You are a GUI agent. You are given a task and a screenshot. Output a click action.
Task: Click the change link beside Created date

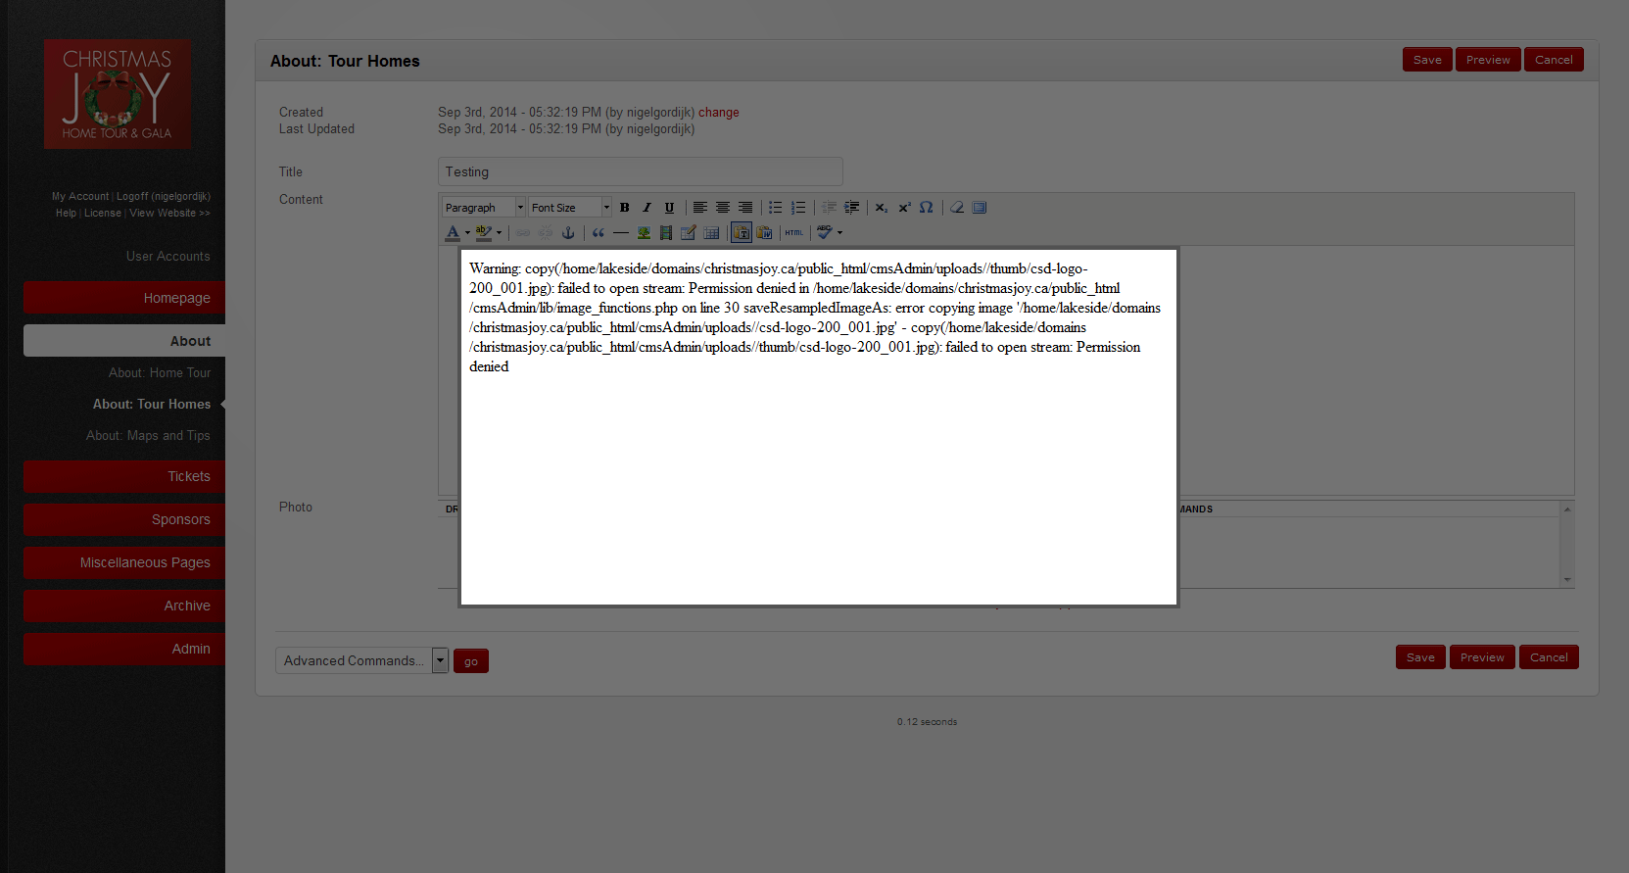click(x=719, y=113)
